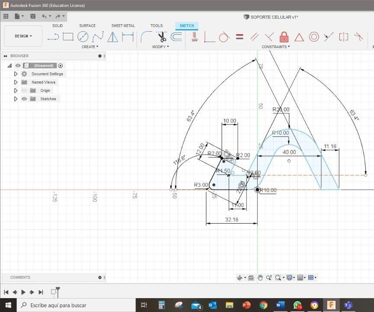Toggle visibility of the Sketches folder

pos(24,99)
